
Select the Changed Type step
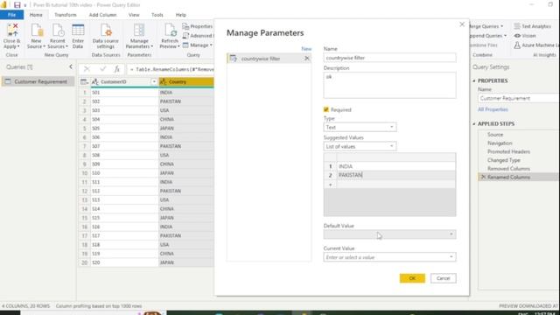[x=504, y=160]
